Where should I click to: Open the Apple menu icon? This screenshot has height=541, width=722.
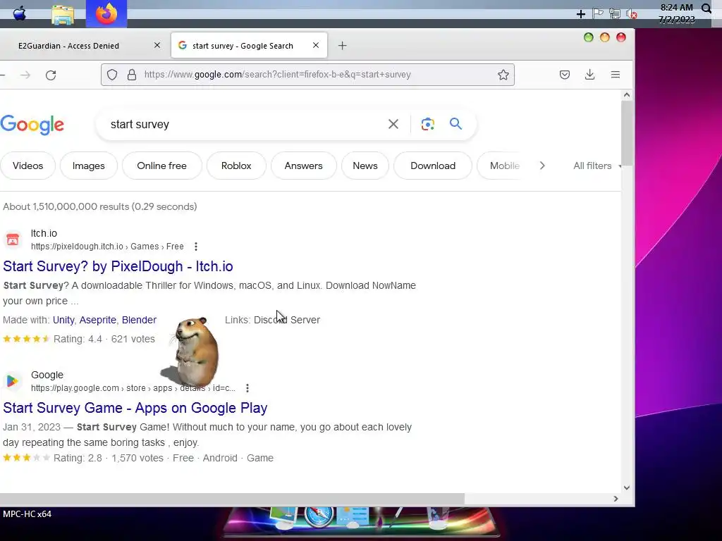pyautogui.click(x=19, y=13)
